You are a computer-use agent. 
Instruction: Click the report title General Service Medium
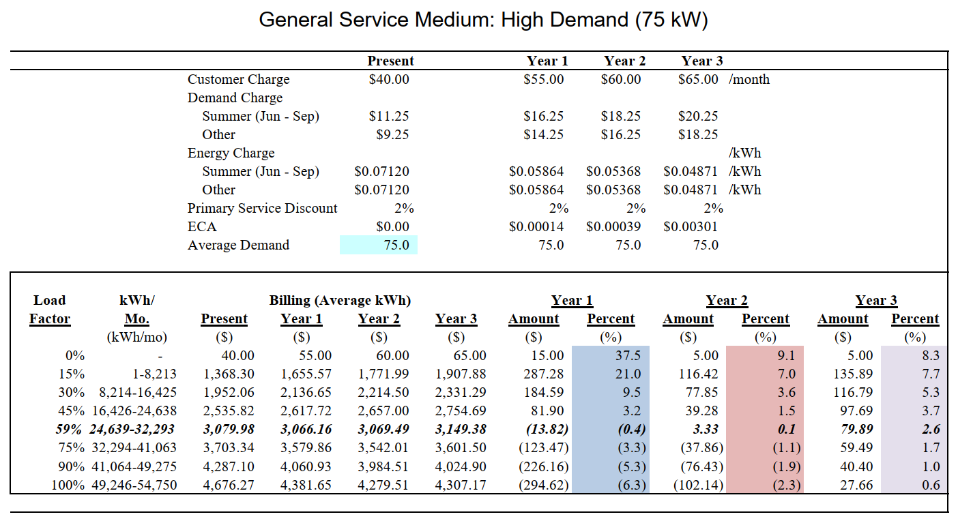[478, 20]
